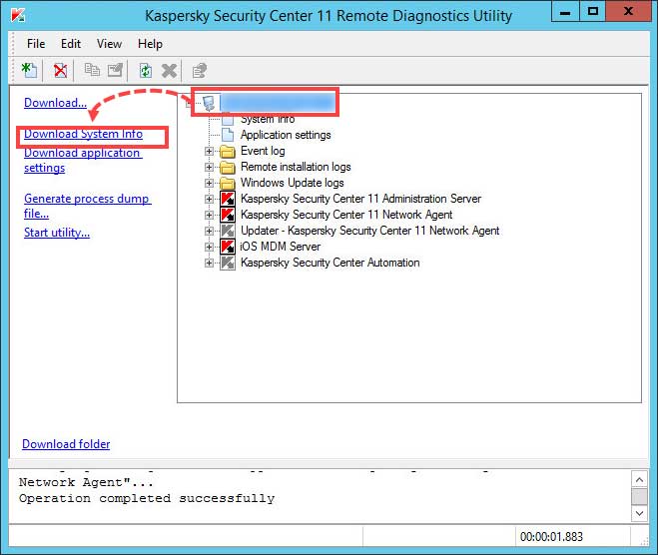The width and height of the screenshot is (658, 555).
Task: Click the grayed-out toolbar icon right of copy
Action: (115, 70)
